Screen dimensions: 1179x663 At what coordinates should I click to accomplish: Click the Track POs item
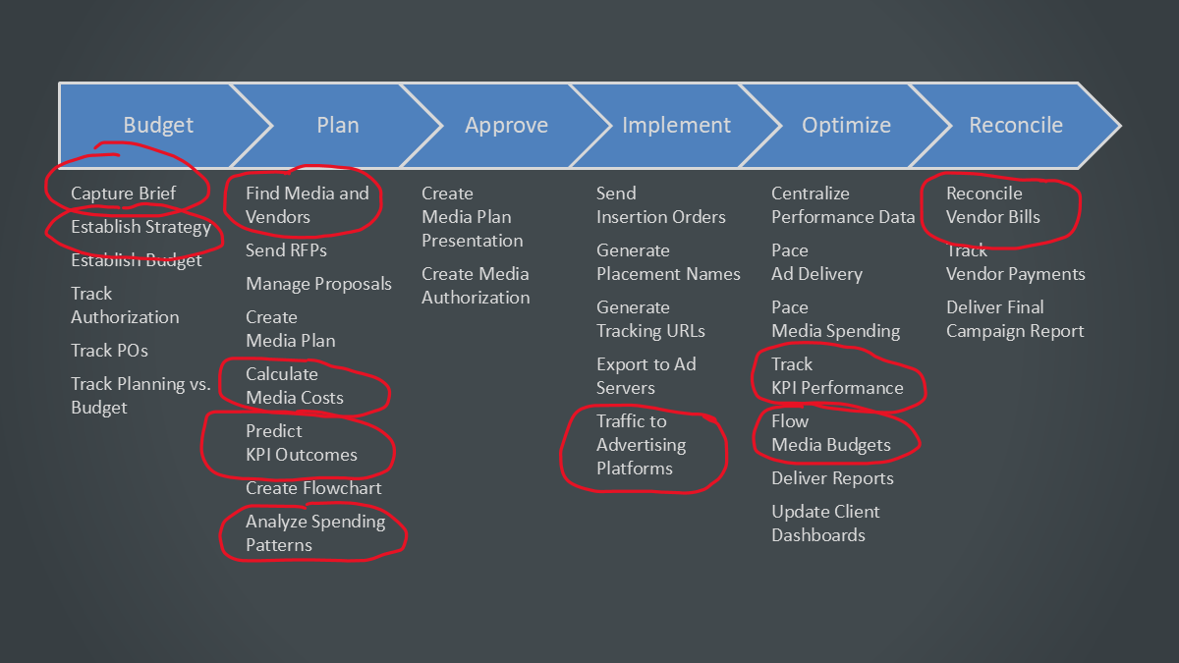tap(109, 351)
